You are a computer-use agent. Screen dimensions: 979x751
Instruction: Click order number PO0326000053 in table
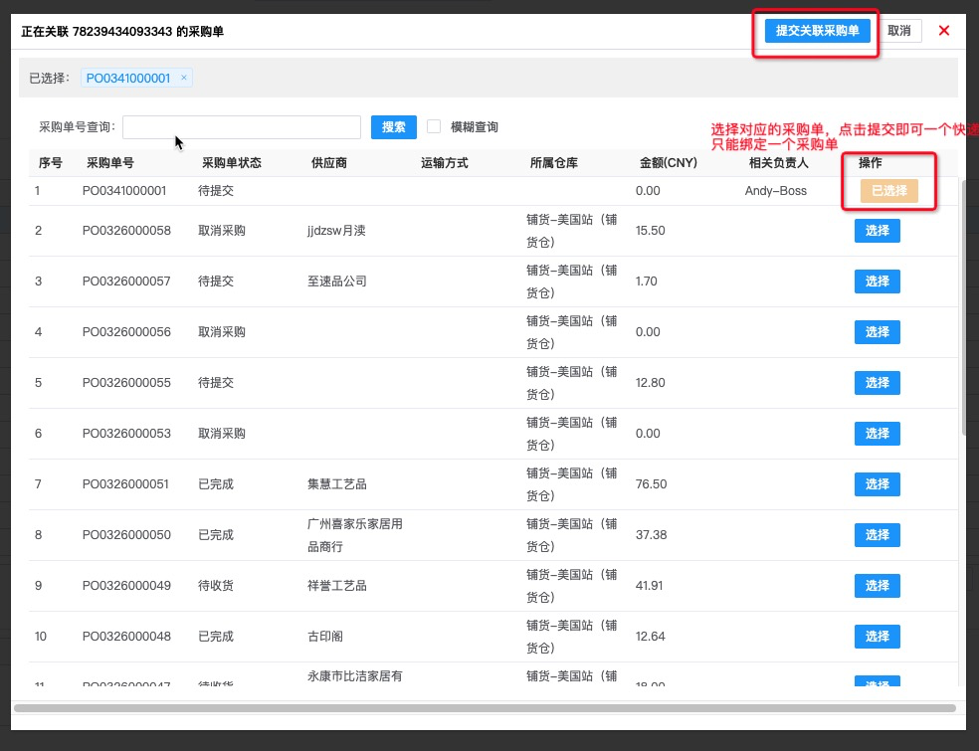click(126, 434)
